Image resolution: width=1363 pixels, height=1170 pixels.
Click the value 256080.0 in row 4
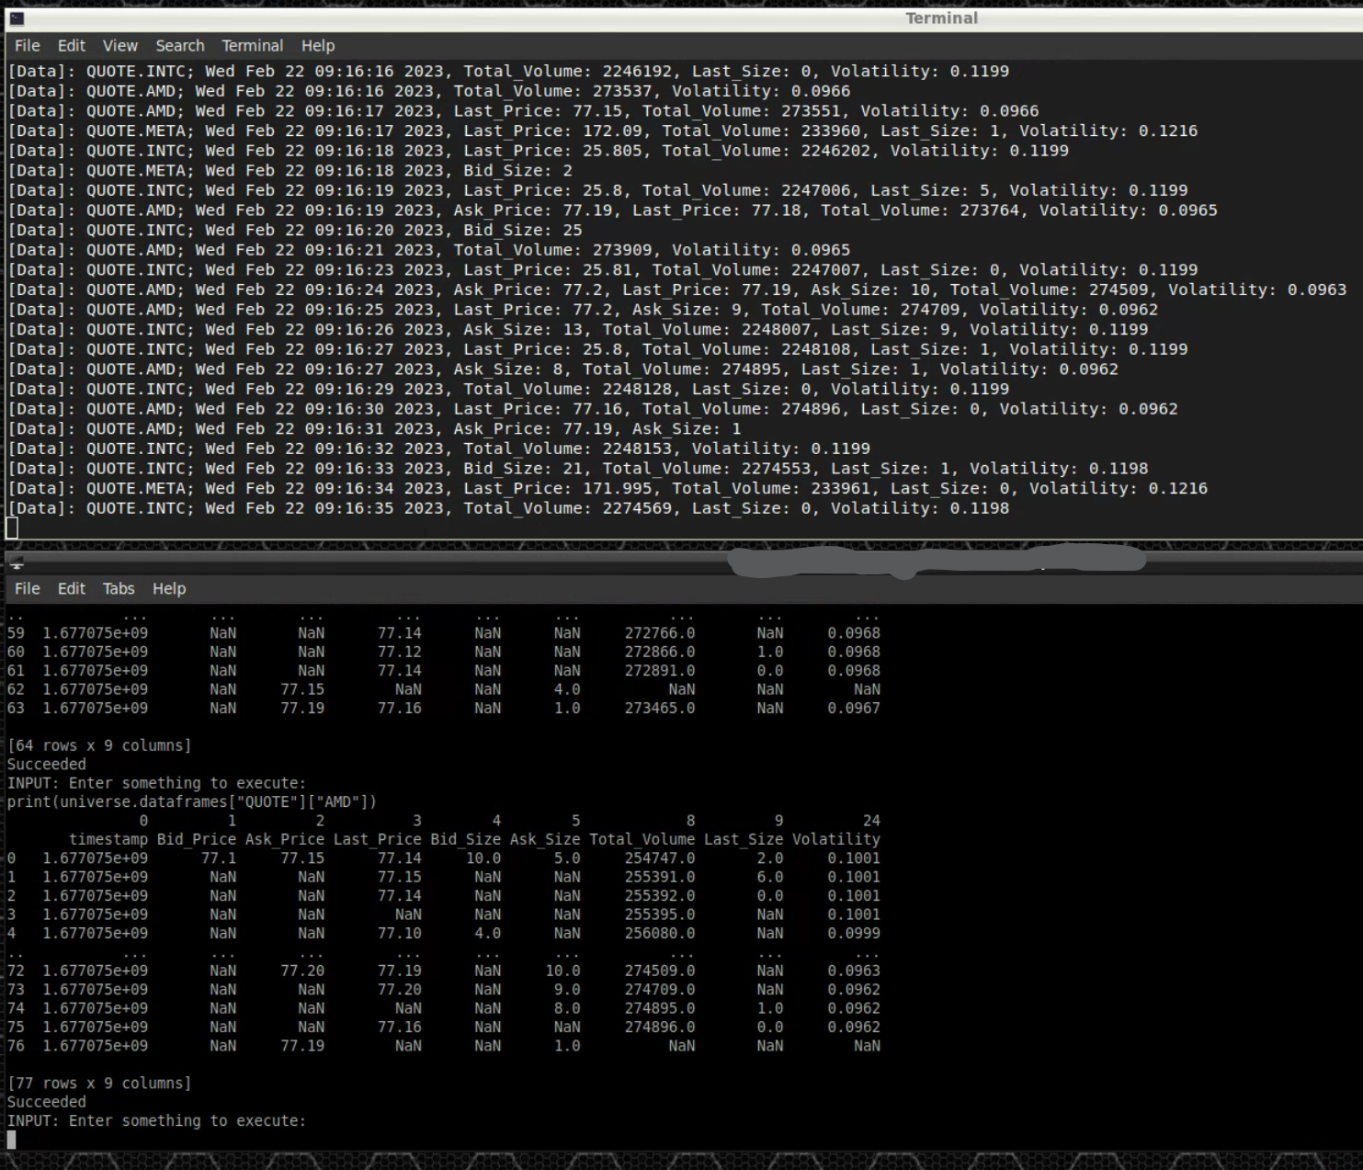tap(660, 934)
